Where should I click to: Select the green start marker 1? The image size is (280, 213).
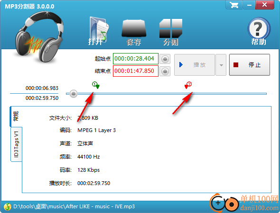click(96, 85)
